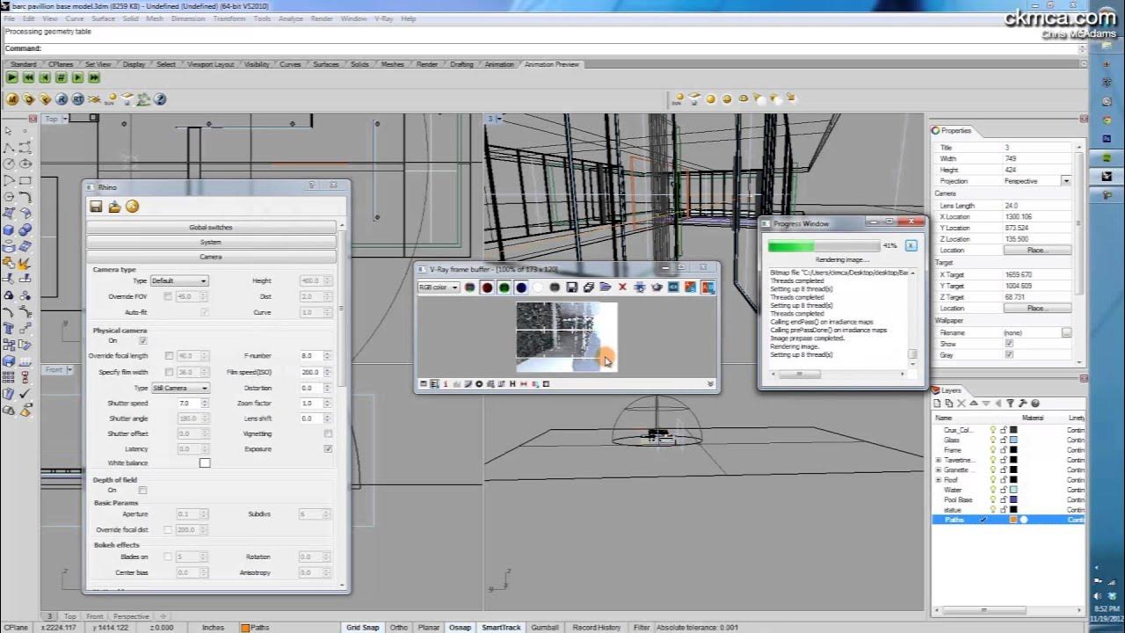
Task: Expand Tavertine layer tree node
Action: (x=938, y=460)
